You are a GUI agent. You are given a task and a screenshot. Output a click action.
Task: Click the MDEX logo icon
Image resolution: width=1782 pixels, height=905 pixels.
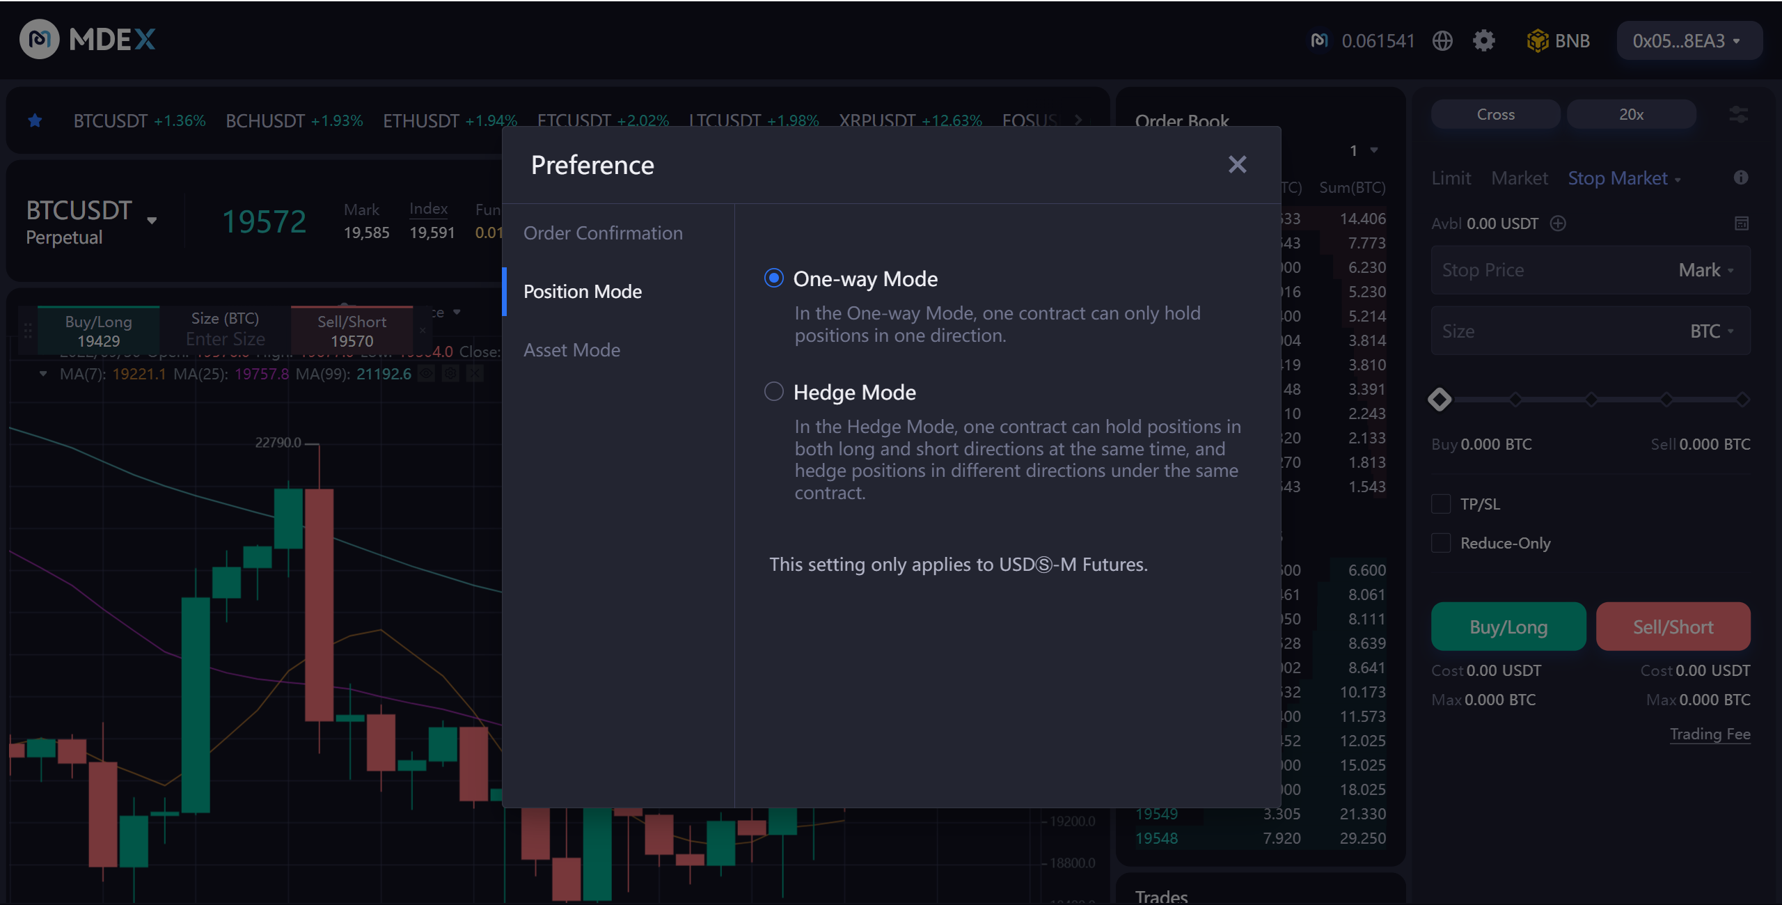pyautogui.click(x=39, y=40)
